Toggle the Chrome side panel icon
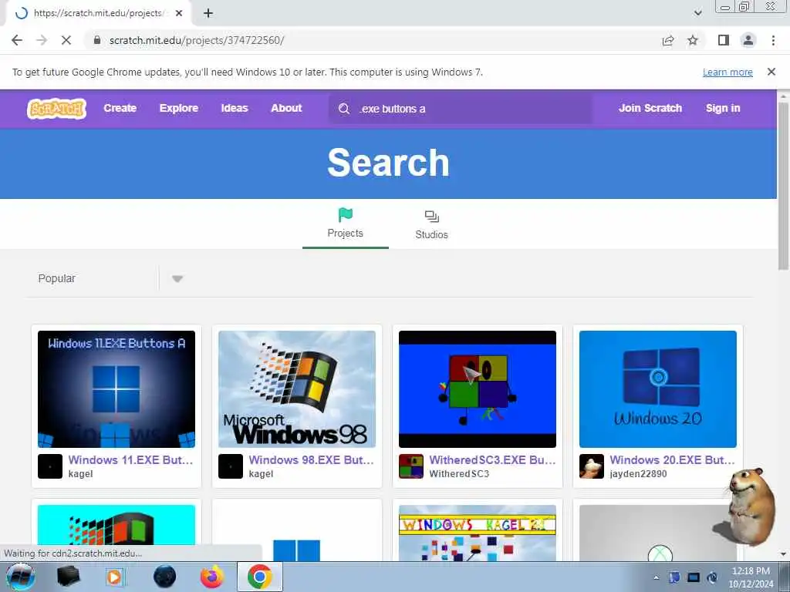This screenshot has width=790, height=592. [724, 40]
